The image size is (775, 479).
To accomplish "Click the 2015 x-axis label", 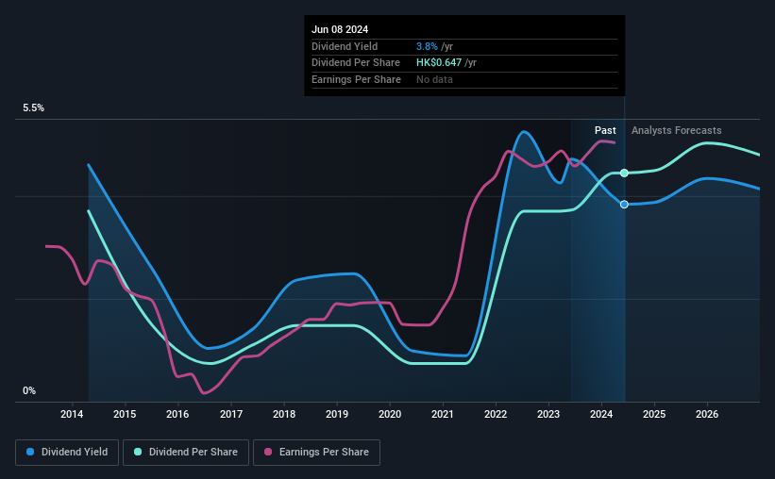I will [x=125, y=414].
